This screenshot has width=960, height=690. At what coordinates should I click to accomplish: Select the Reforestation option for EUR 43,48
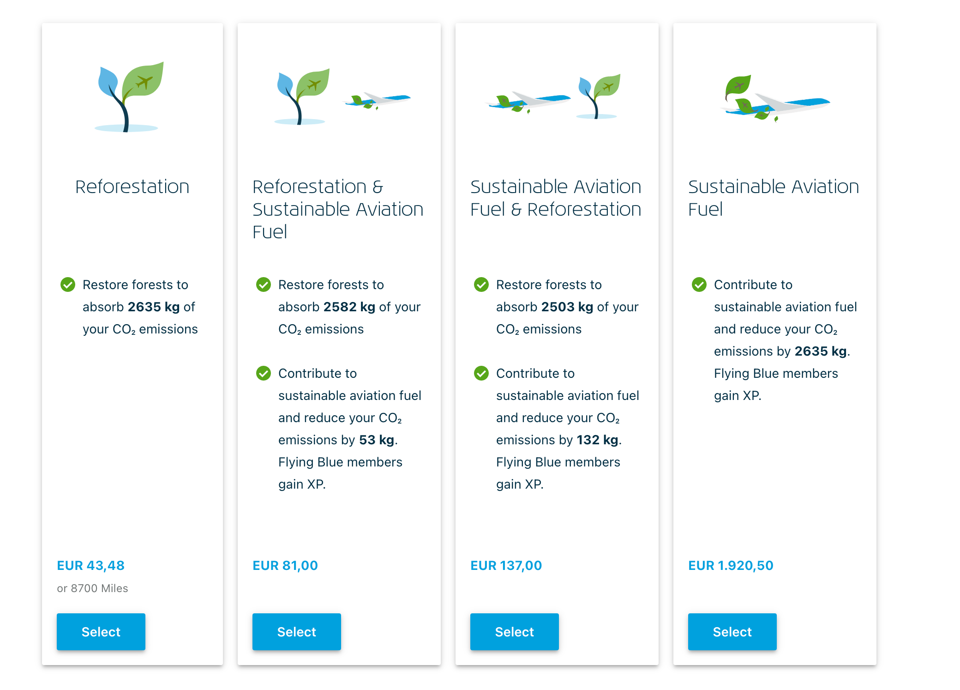(101, 631)
